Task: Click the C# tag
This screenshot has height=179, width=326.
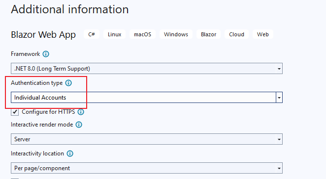Action: 92,34
